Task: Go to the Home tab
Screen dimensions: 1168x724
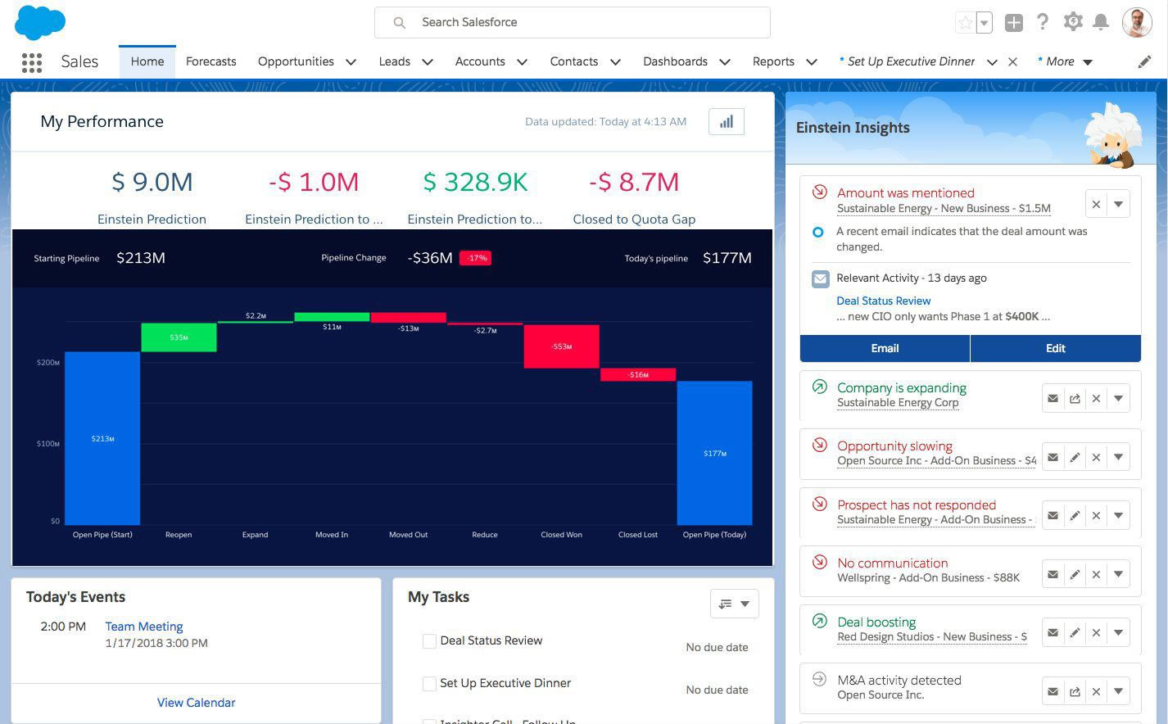Action: click(147, 62)
